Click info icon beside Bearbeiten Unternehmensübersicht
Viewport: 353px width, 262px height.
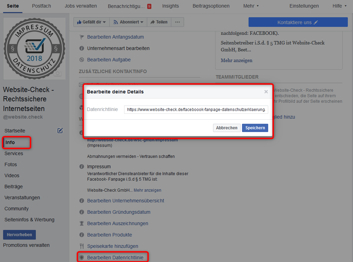pyautogui.click(x=82, y=201)
